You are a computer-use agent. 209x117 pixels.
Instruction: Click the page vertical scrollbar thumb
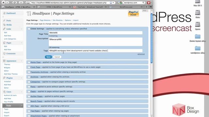(x=152, y=38)
